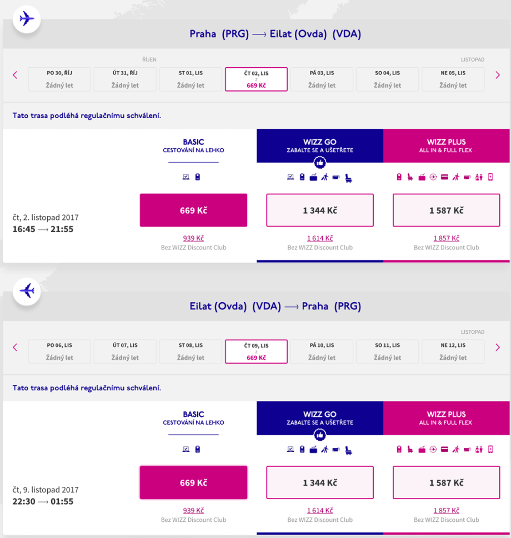The width and height of the screenshot is (511, 538).
Task: Click the walking passenger icon in return WIZZ GO
Action: (x=325, y=449)
